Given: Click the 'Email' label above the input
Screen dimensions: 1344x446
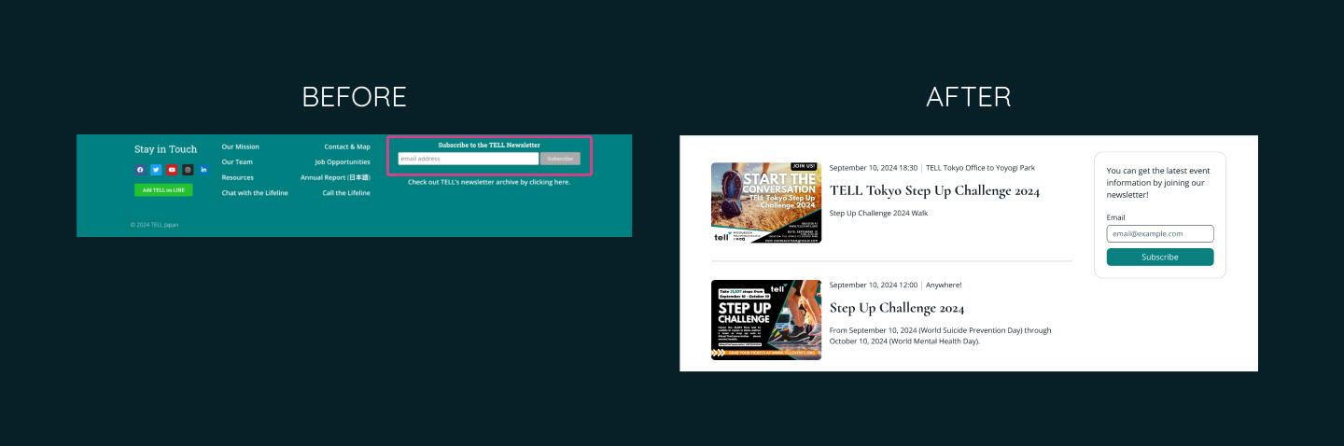Looking at the screenshot, I should pos(1115,217).
